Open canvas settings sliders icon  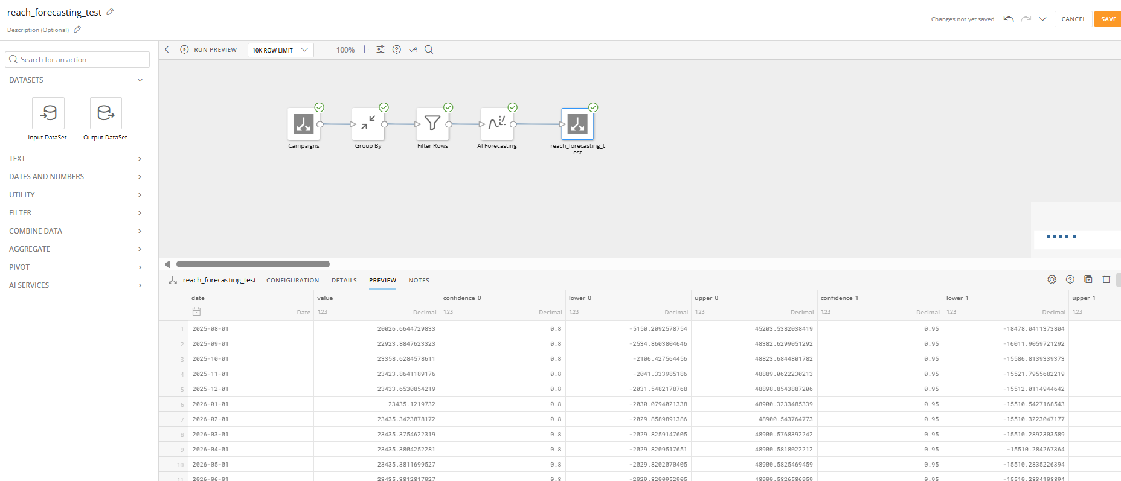[381, 49]
